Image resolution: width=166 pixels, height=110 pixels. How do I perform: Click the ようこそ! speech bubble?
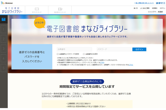(x=40, y=23)
